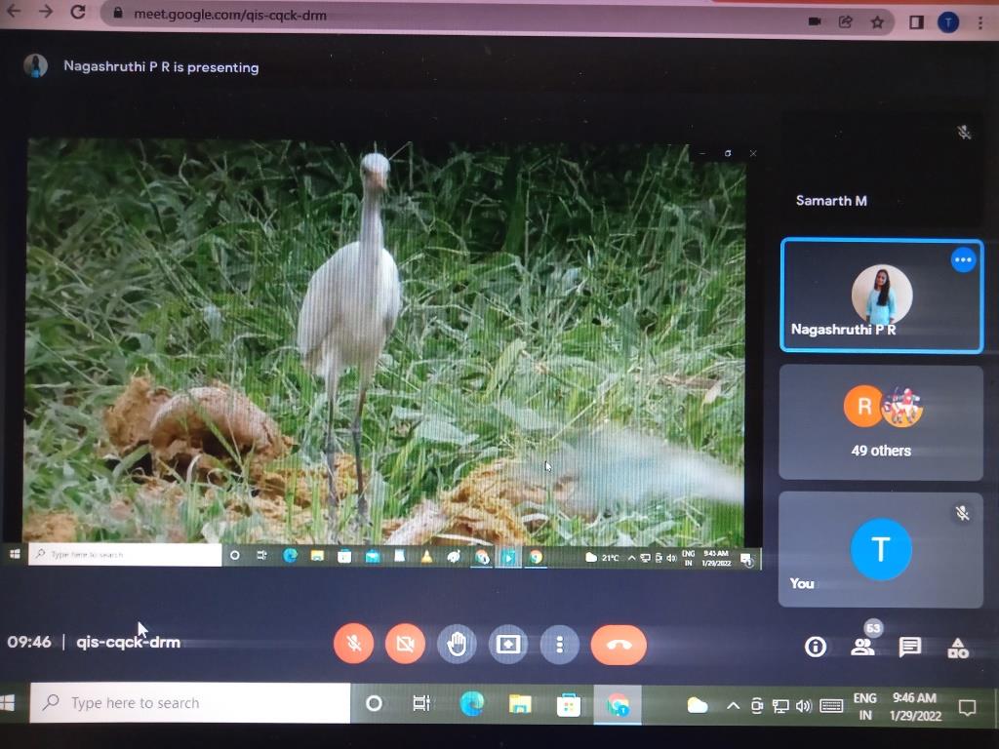Open the volume control in the tray
Viewport: 999px width, 749px height.
[x=804, y=706]
